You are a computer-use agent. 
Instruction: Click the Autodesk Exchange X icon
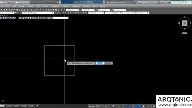click(x=159, y=2)
